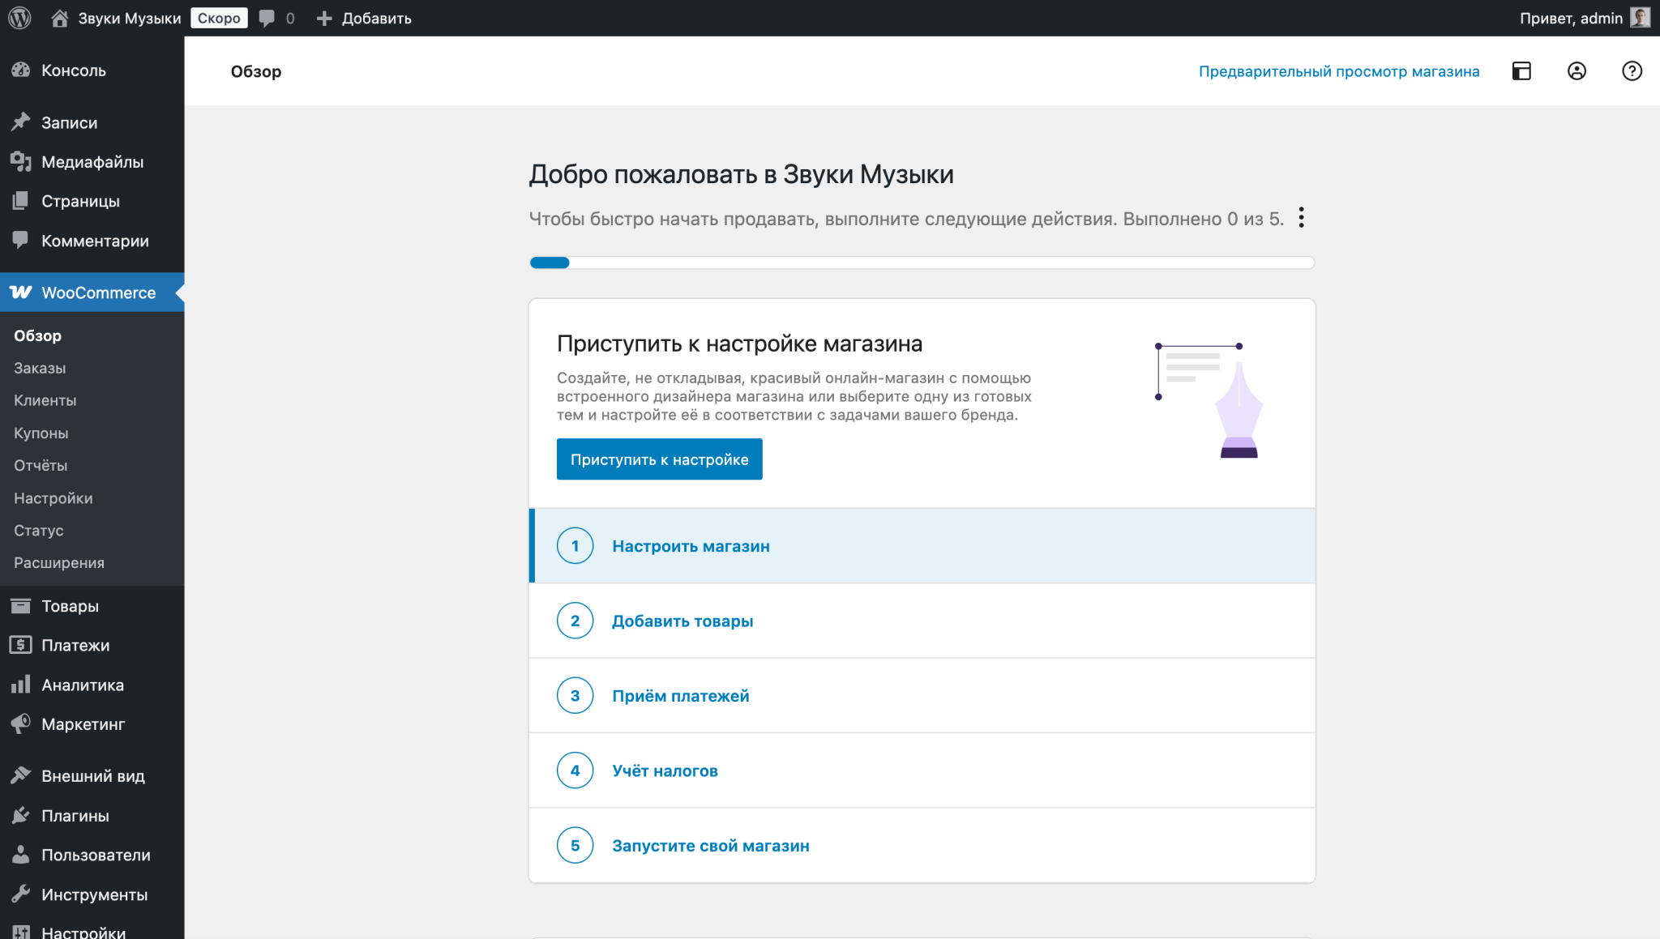1660x939 pixels.
Task: Open the Аналитика analytics icon
Action: tap(21, 685)
